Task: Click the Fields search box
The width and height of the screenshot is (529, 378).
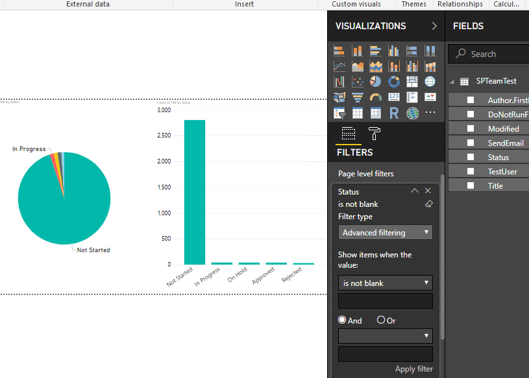Action: (x=490, y=54)
